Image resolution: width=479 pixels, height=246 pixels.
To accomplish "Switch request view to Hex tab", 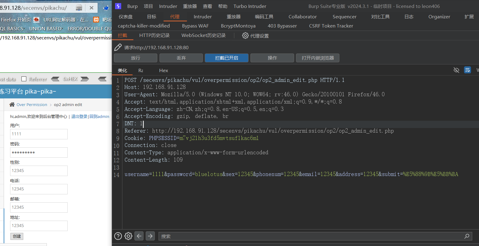I will tap(163, 70).
